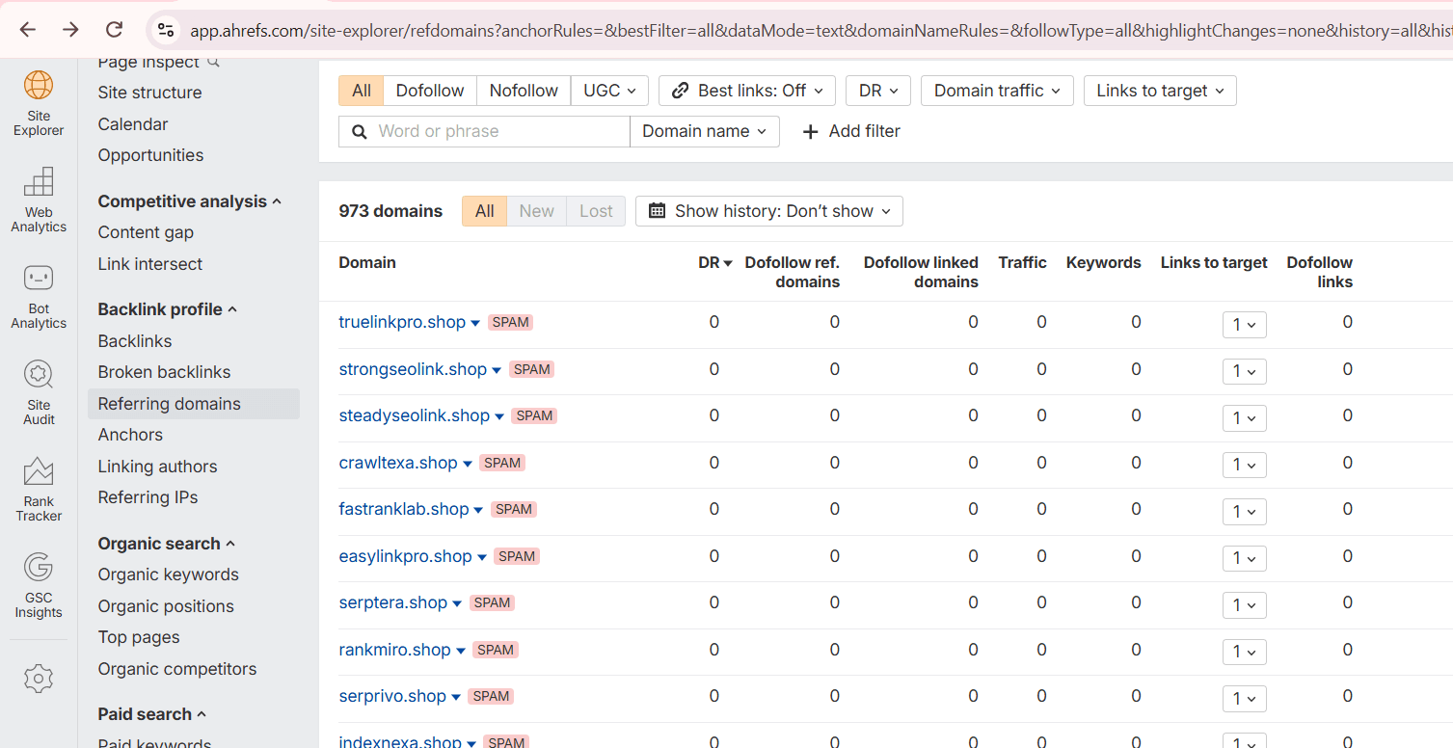Open Backlinks in sidebar
Screen dimensions: 1453x748
135,341
